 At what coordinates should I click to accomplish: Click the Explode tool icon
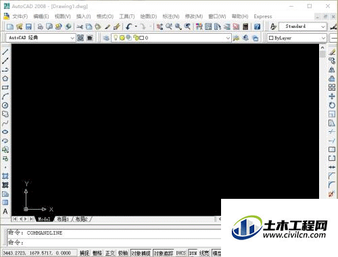(x=332, y=193)
